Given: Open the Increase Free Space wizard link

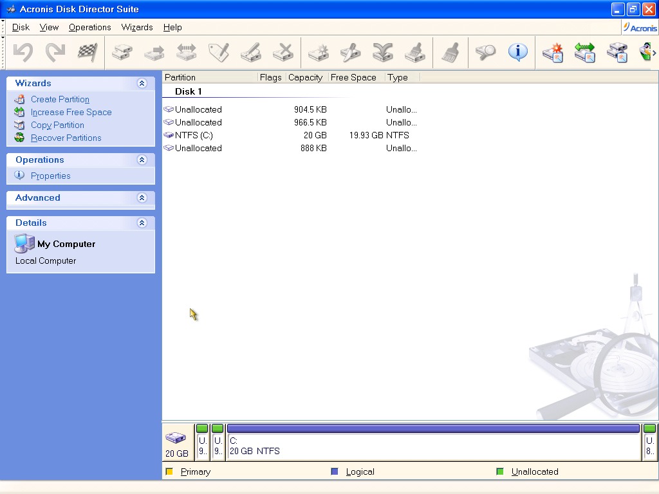Looking at the screenshot, I should point(71,112).
